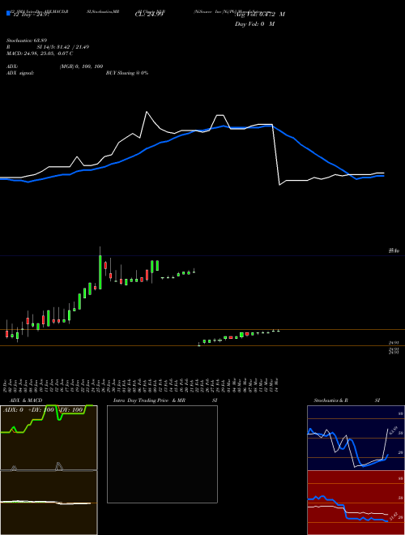Open the ADX & MACD brown chart panel
The width and height of the screenshot is (405, 535).
tap(49, 470)
